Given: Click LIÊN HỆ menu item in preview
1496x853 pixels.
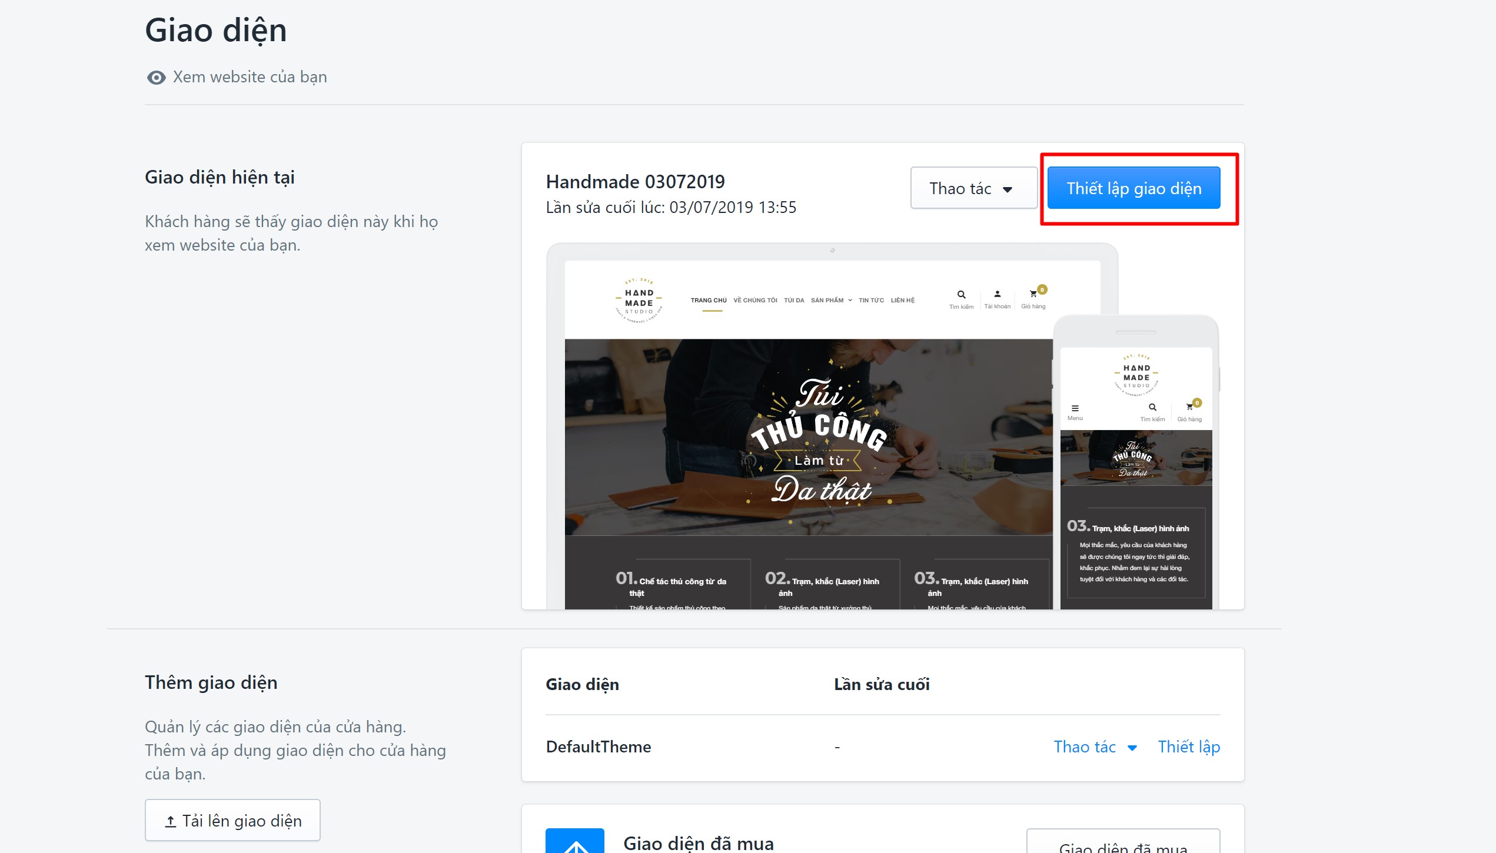Looking at the screenshot, I should coord(902,300).
